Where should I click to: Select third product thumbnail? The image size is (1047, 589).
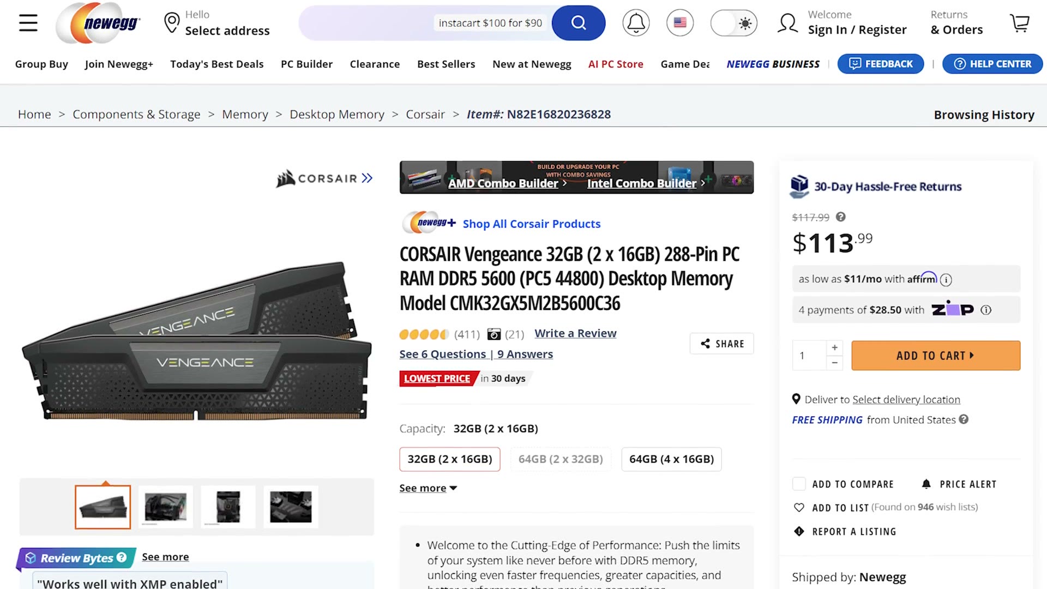click(228, 507)
